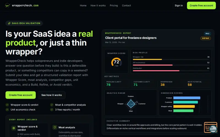Click the green Moat dimension bar
Screen dimensions: 220x137
tap(183, 111)
